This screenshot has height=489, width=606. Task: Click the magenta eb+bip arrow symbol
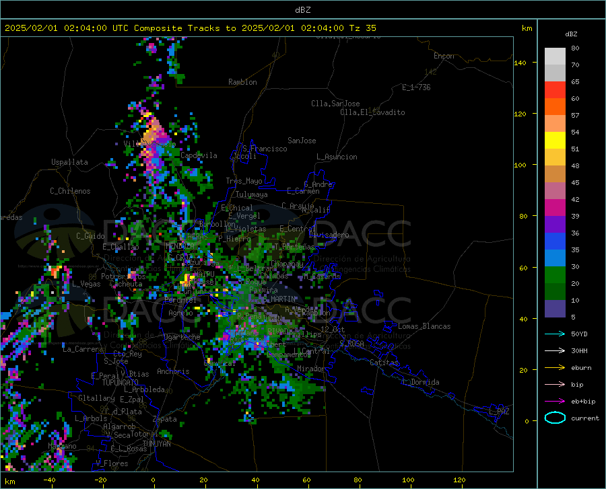coord(555,402)
